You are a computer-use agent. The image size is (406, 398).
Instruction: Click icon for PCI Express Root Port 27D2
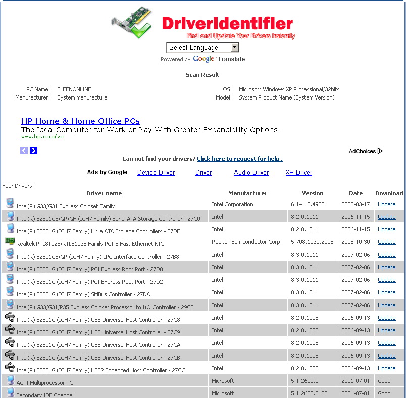(x=10, y=279)
